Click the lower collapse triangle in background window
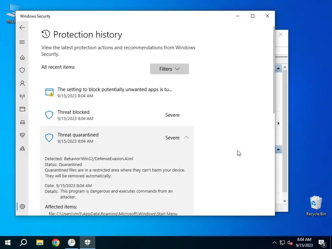This screenshot has width=332, height=249. (x=278, y=149)
